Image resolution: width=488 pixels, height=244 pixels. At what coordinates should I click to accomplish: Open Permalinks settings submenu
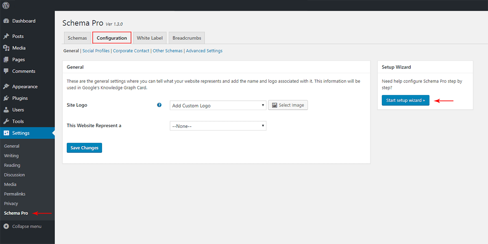coord(14,194)
